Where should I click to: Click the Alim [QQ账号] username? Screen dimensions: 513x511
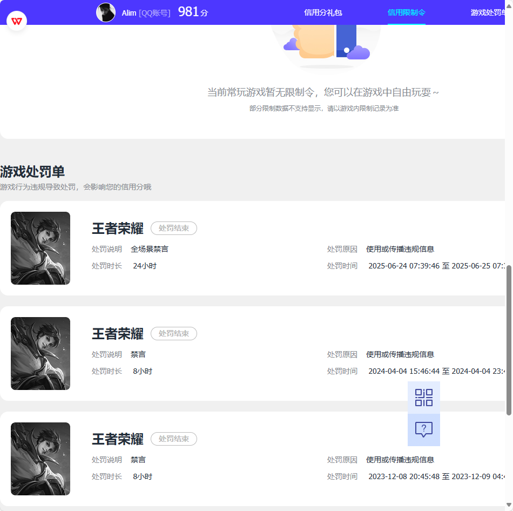[x=146, y=13]
